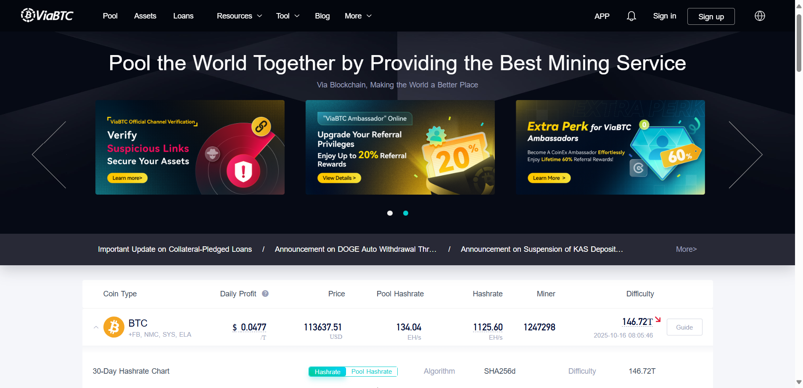The height and width of the screenshot is (388, 803).
Task: Select the first carousel page dot
Action: (390, 213)
